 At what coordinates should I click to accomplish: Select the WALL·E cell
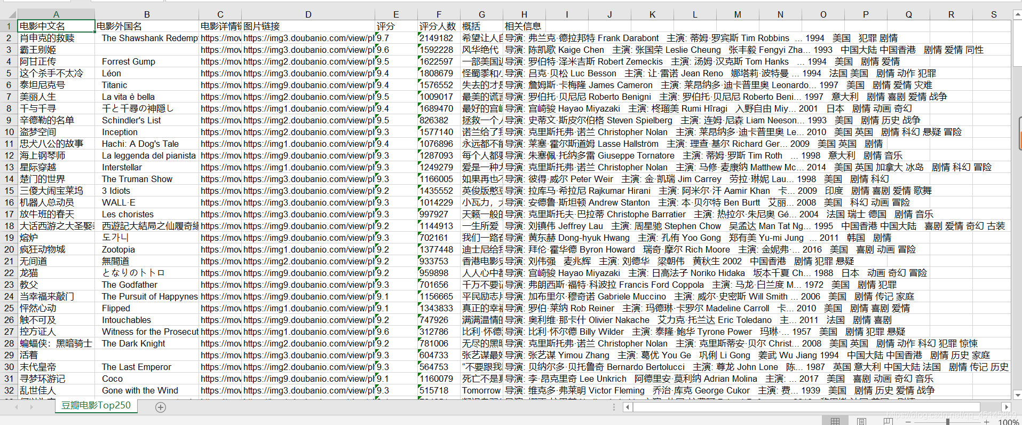[x=147, y=202]
